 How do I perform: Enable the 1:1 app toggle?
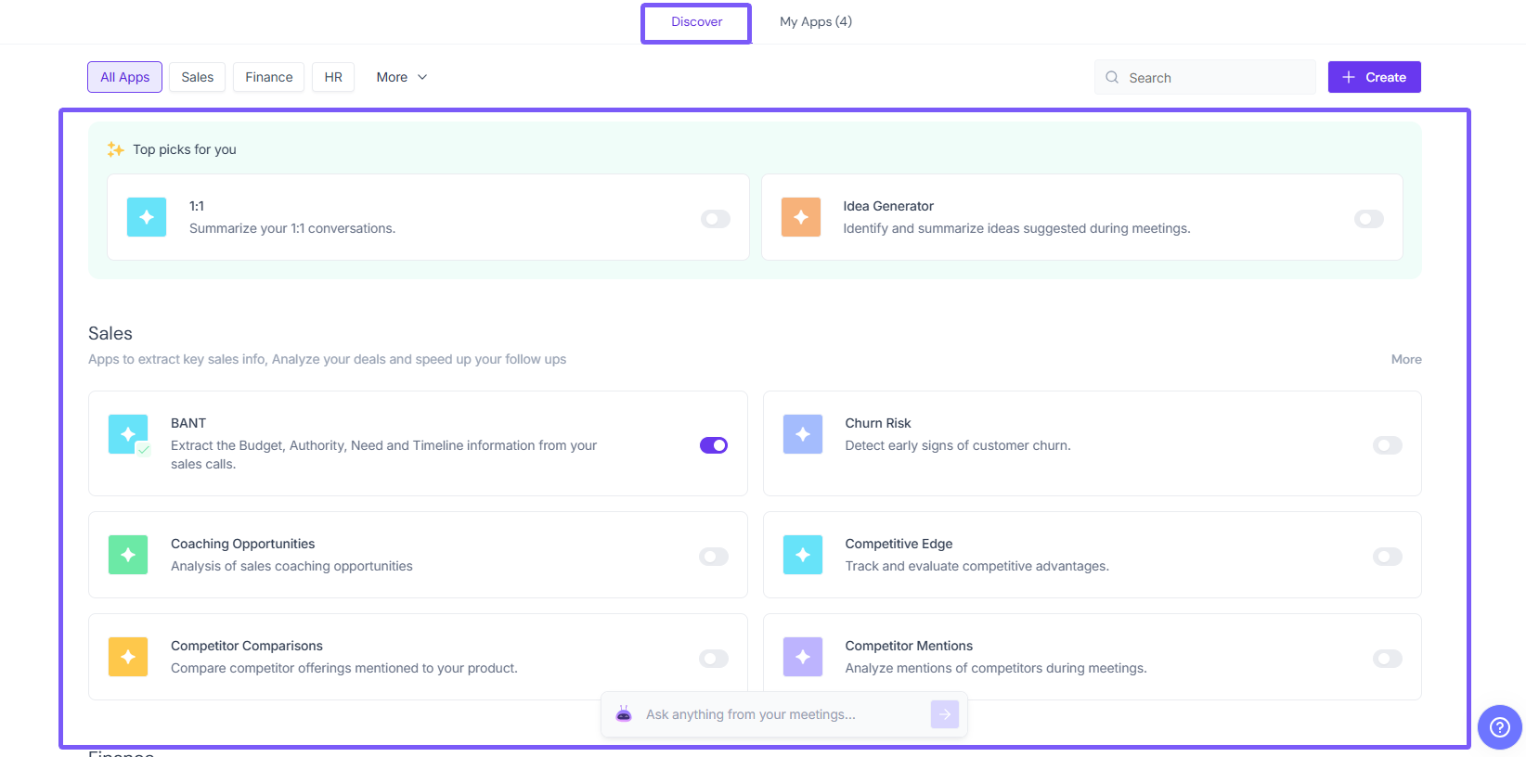tap(716, 219)
